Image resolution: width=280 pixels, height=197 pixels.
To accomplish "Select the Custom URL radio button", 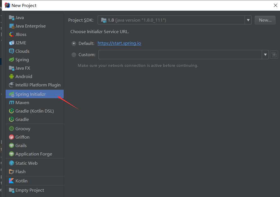I will coord(74,55).
